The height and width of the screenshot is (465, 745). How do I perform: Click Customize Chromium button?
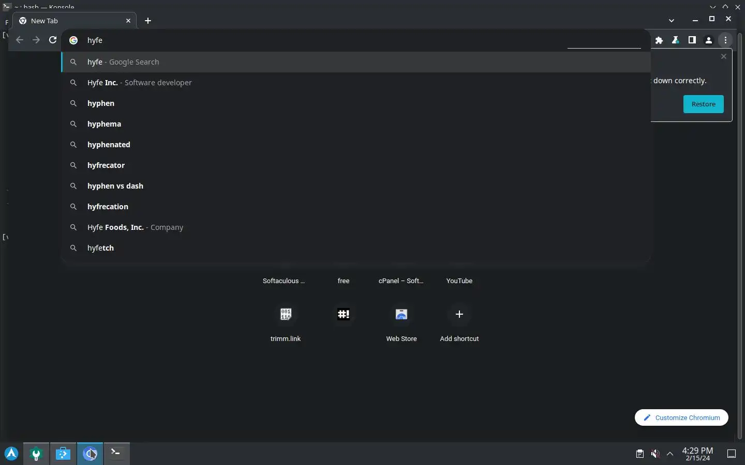[x=681, y=417]
